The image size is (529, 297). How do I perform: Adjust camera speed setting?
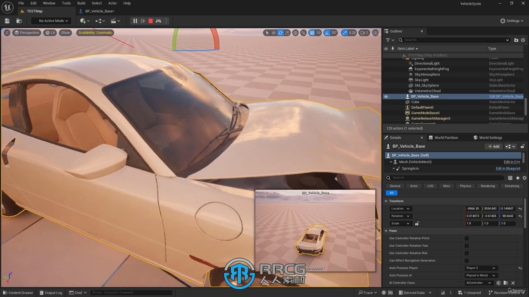point(364,33)
